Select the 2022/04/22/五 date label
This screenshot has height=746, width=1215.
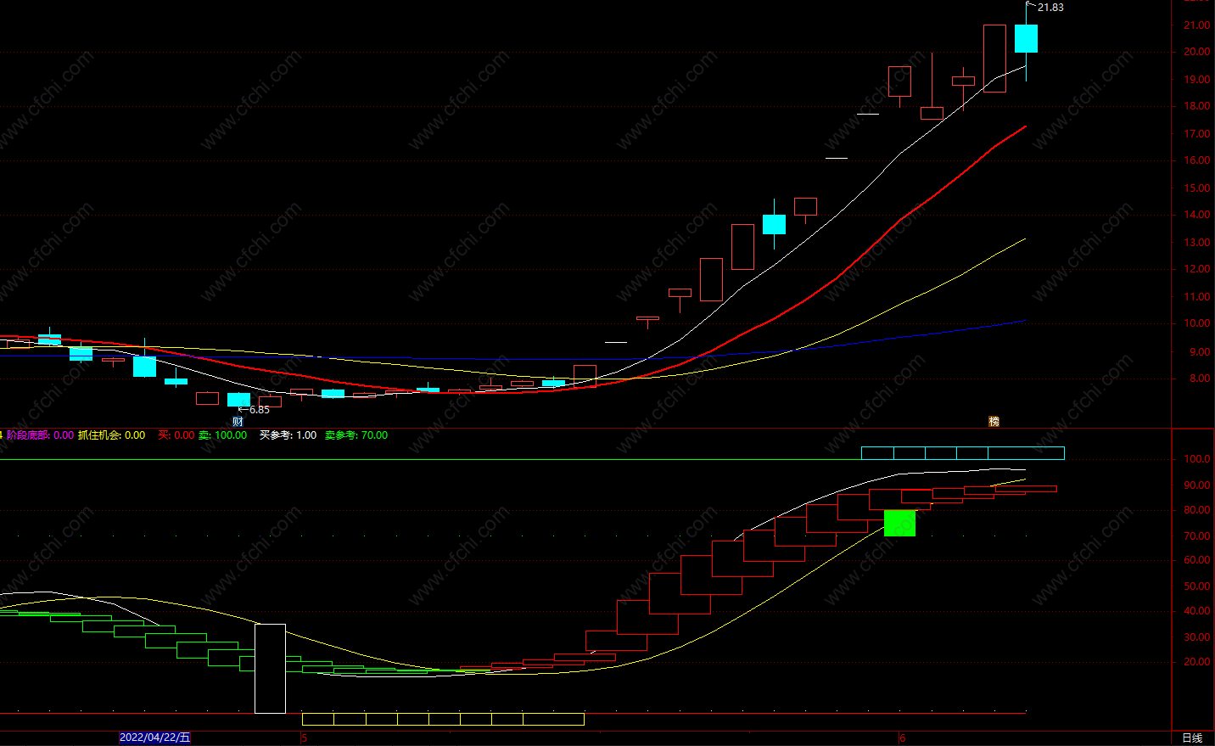(155, 738)
